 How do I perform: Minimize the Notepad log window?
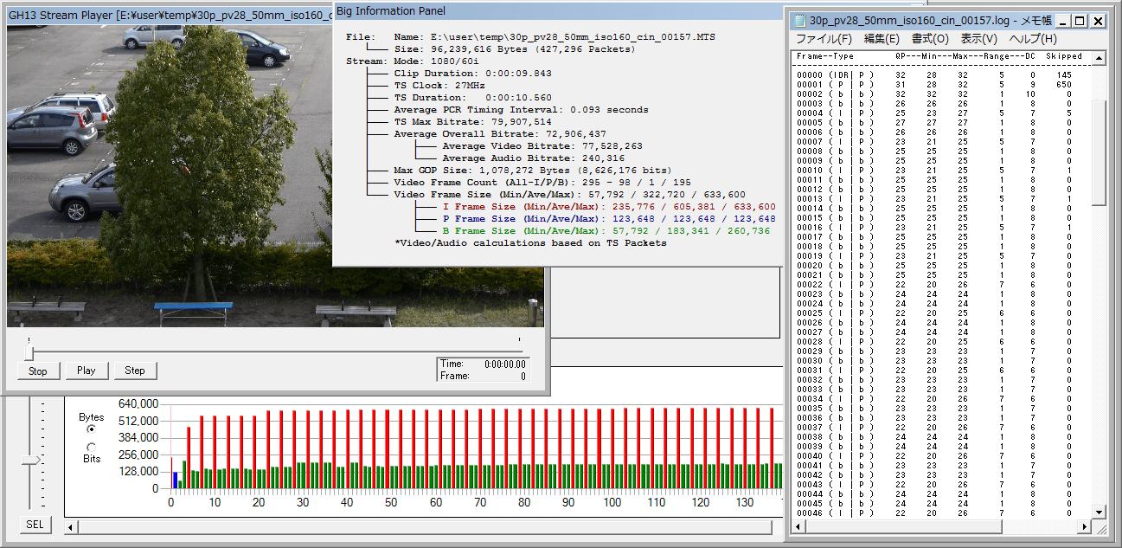1064,21
